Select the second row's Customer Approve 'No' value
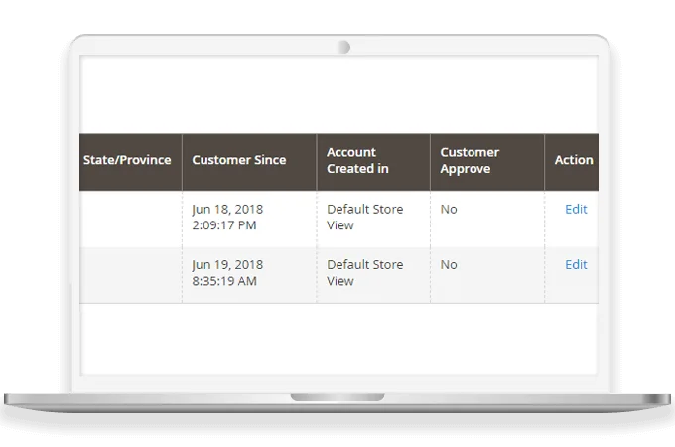The height and width of the screenshot is (447, 675). click(449, 265)
